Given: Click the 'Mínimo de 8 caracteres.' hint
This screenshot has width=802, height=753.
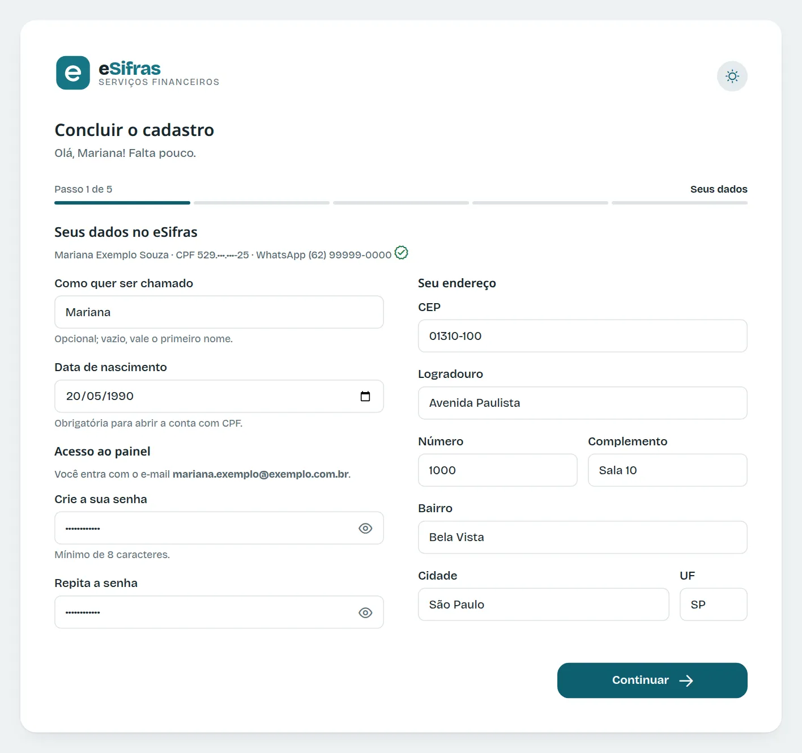Looking at the screenshot, I should click(112, 555).
